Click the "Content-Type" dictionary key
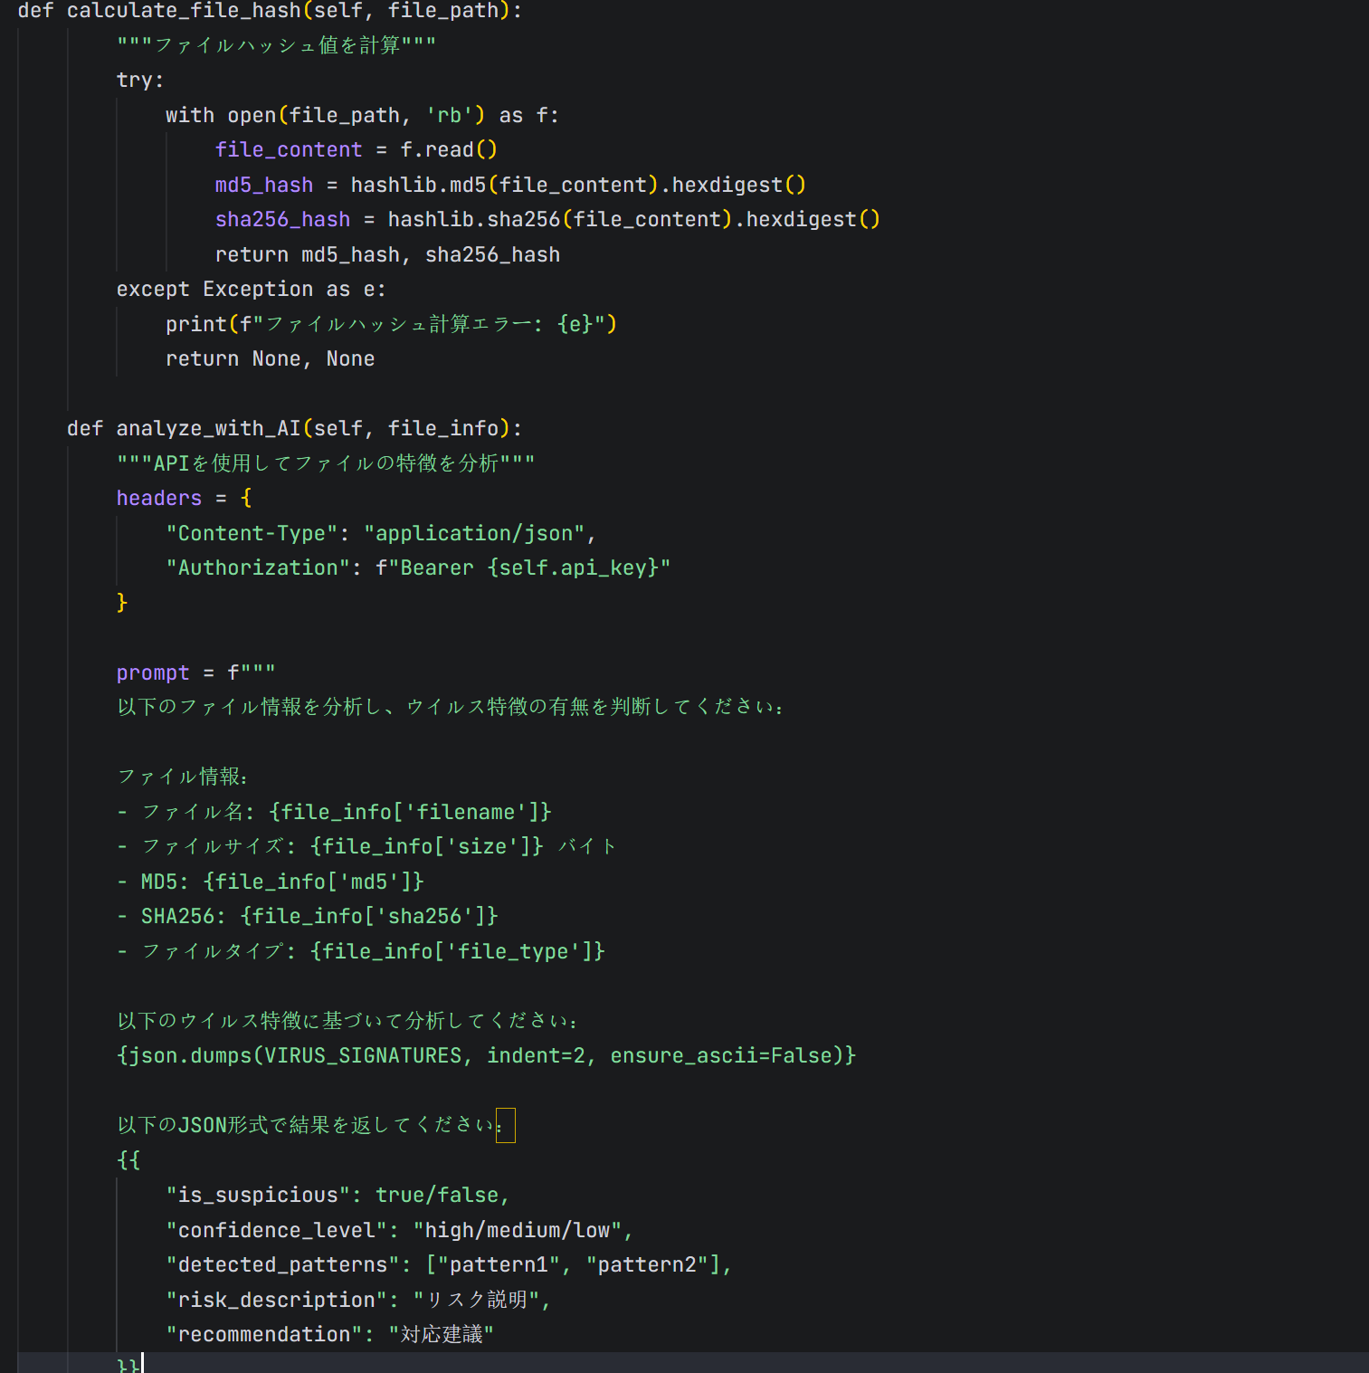The width and height of the screenshot is (1369, 1373). [251, 534]
